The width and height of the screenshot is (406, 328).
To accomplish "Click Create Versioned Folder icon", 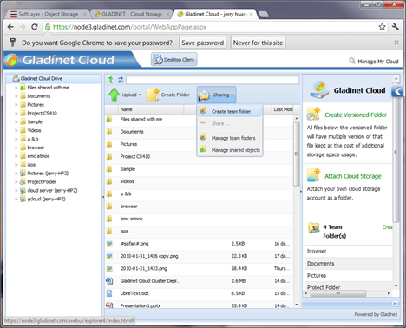I will point(314,114).
